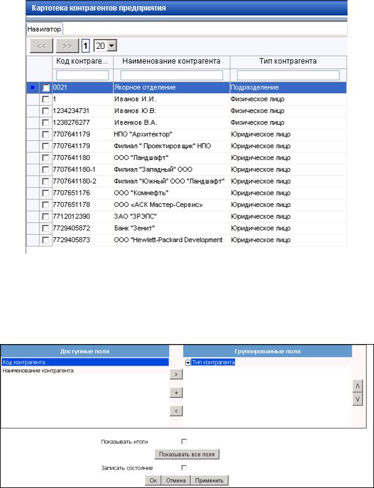Image resolution: width=374 pixels, height=488 pixels.
Task: Open the rows-per-page dropdown showing 20
Action: [x=105, y=46]
